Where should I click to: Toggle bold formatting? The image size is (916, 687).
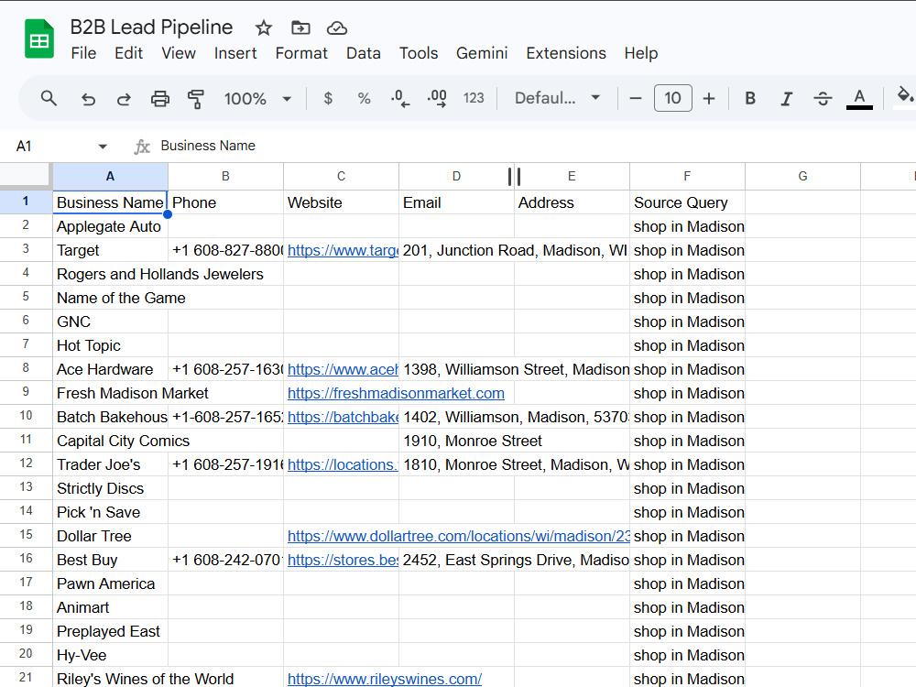tap(750, 98)
